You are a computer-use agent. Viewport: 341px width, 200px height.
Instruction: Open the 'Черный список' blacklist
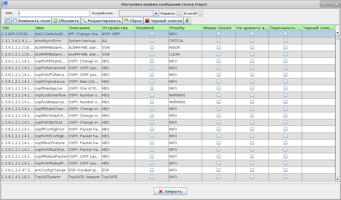click(x=163, y=21)
